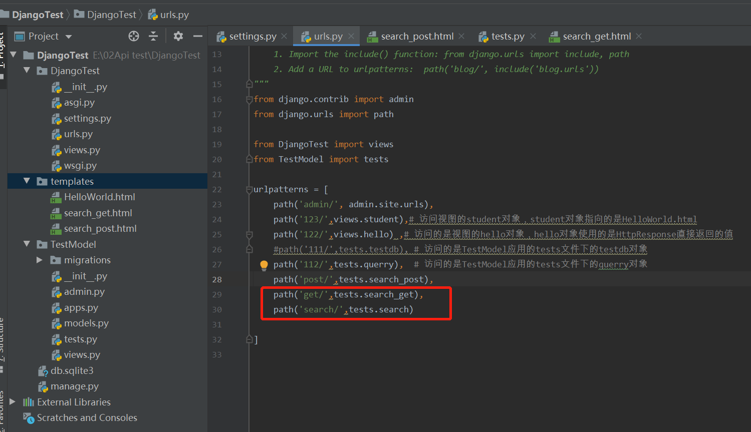This screenshot has width=751, height=432.
Task: Select HelloWorld.html file
Action: 99,197
